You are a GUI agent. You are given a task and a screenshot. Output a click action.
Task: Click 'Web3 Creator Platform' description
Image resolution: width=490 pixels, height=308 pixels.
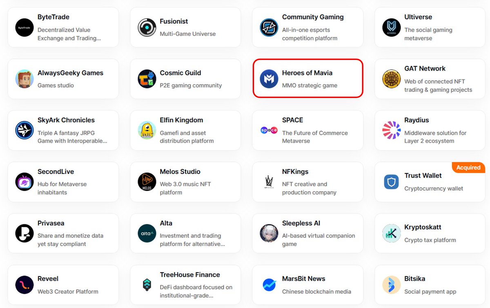tap(68, 291)
